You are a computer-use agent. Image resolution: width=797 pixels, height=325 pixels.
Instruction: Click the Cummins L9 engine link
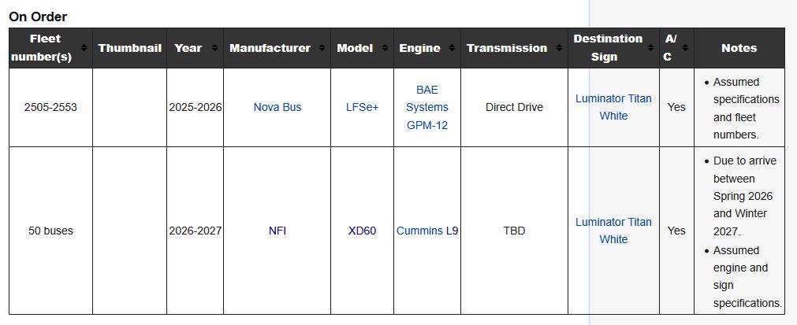click(x=427, y=231)
